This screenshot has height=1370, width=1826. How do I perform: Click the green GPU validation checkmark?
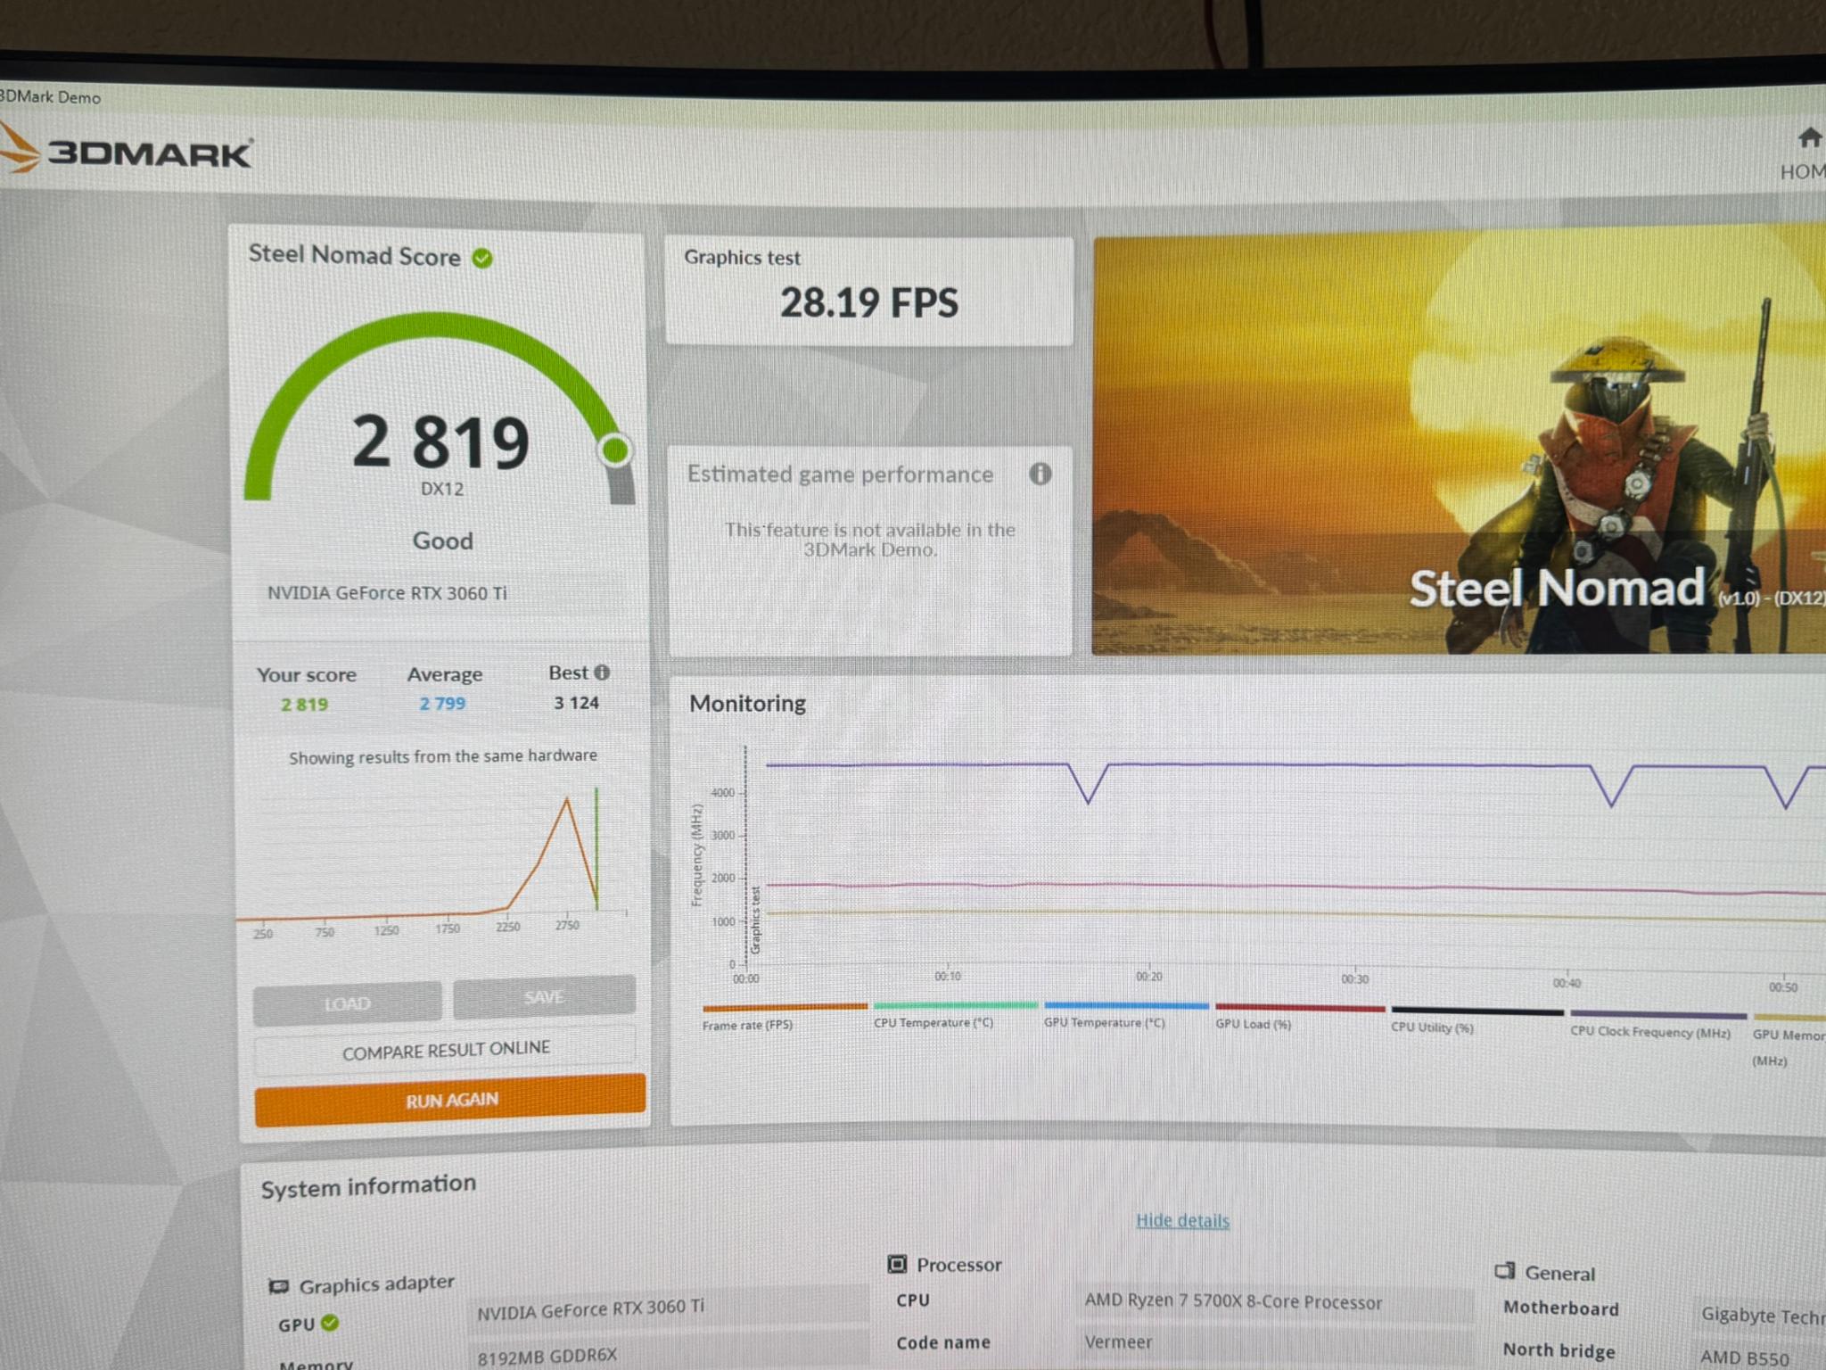[330, 1323]
